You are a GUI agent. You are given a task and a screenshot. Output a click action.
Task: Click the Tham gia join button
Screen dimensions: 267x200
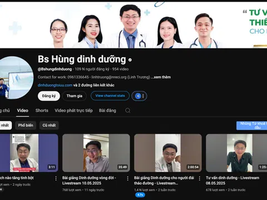75,96
